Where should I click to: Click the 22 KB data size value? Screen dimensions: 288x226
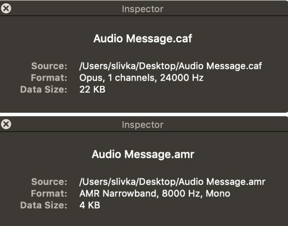point(92,90)
